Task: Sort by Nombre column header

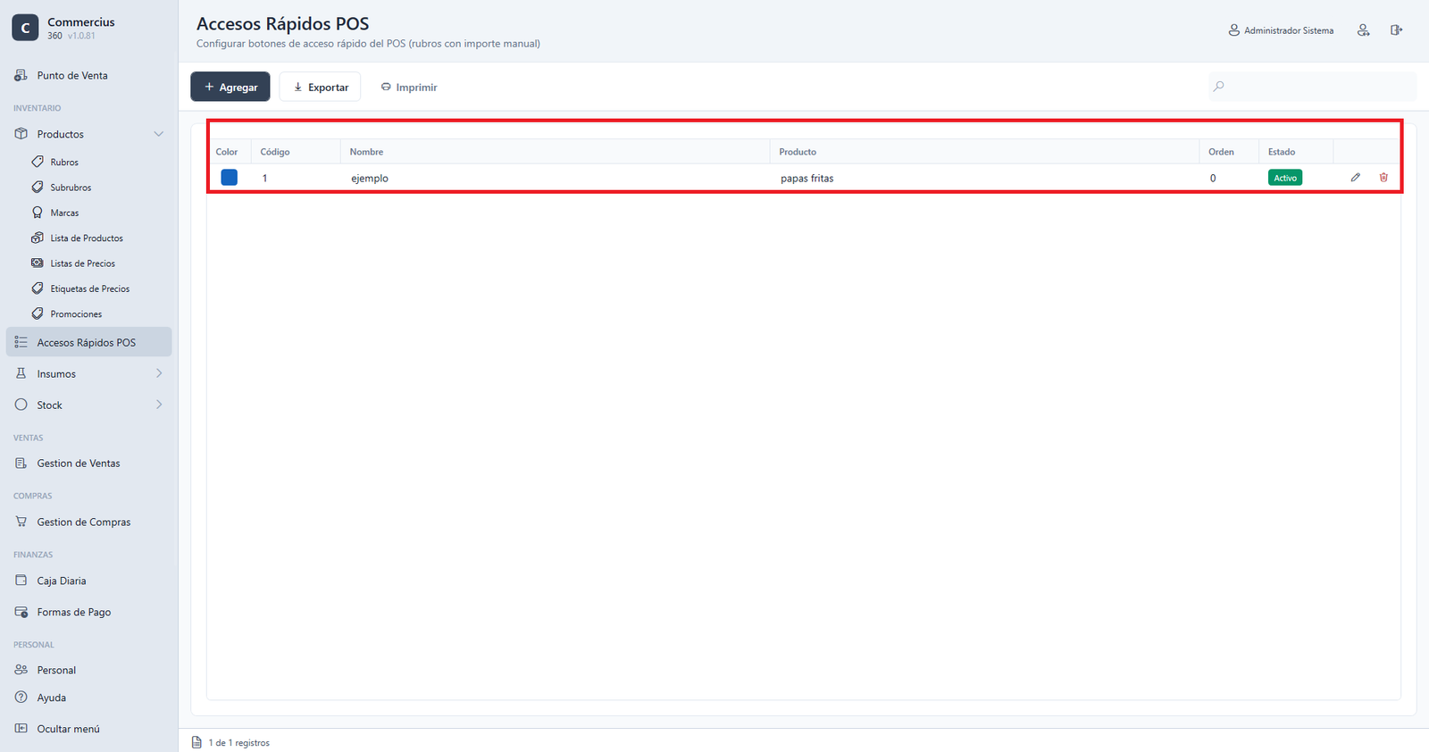Action: click(366, 152)
